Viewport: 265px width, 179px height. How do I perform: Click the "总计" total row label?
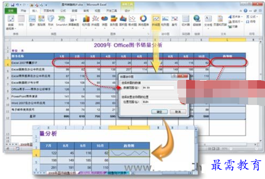(32, 116)
